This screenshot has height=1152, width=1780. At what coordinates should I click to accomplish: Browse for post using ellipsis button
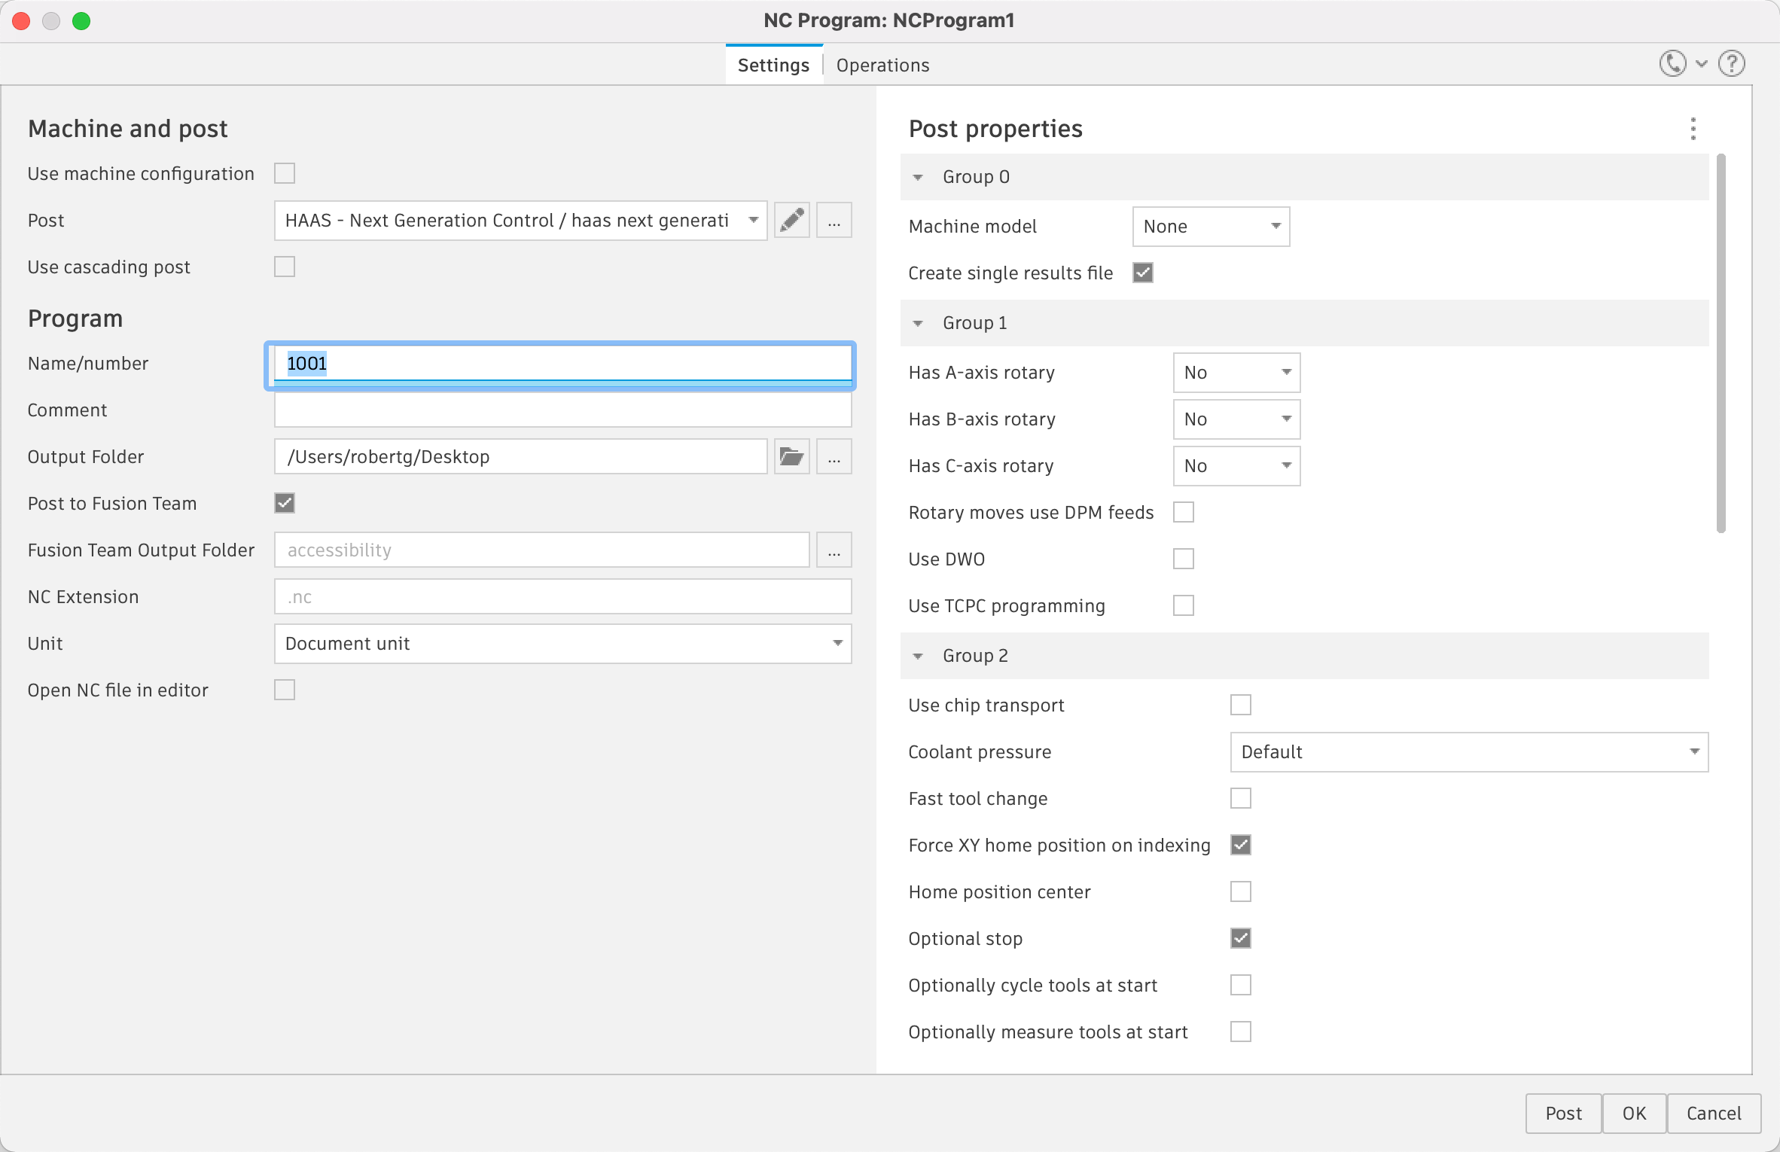834,221
